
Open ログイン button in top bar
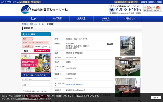click(36, 2)
